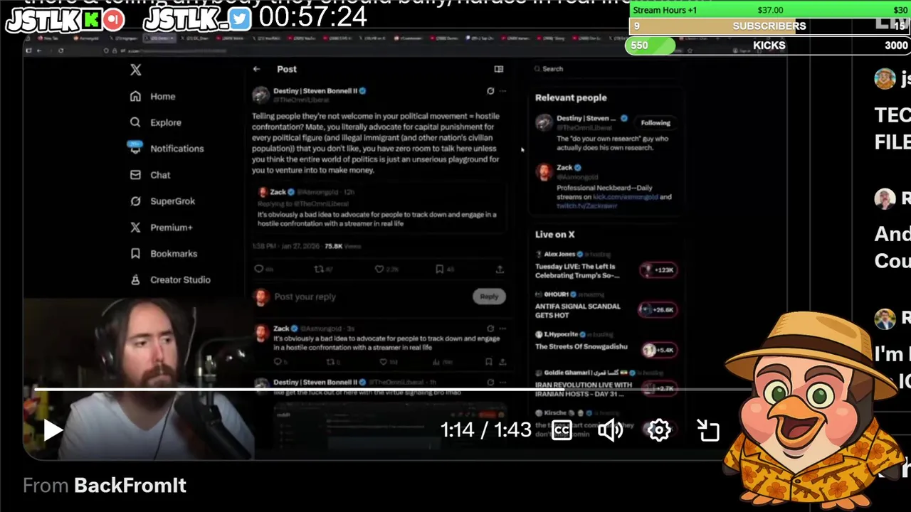Open twitch.tv/Zackrawrr link in Zack bio
The width and height of the screenshot is (911, 512).
[x=587, y=206]
